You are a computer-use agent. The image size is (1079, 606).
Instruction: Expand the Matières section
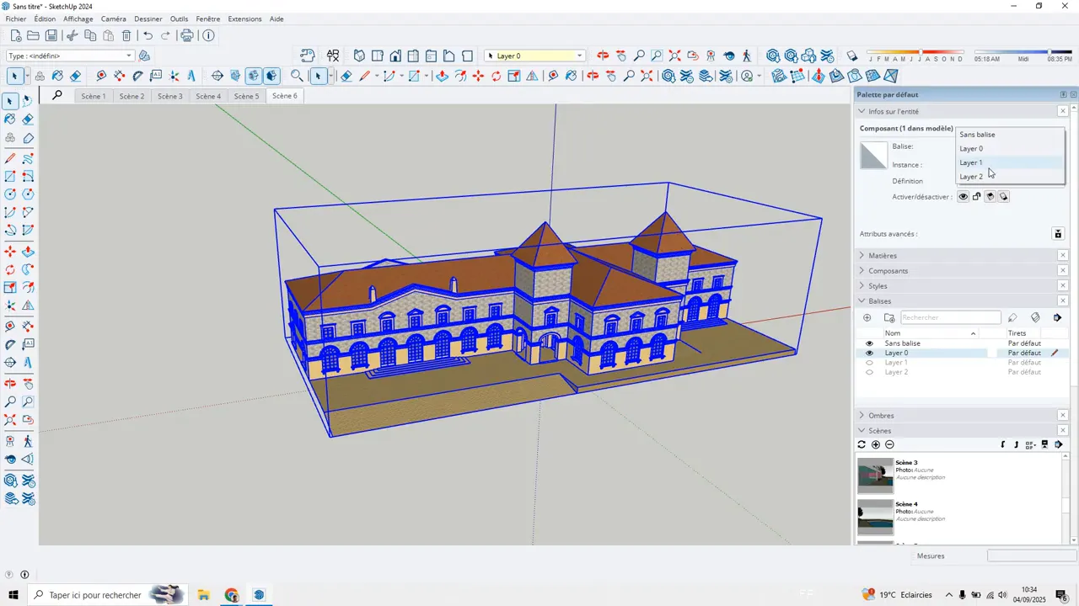[862, 255]
